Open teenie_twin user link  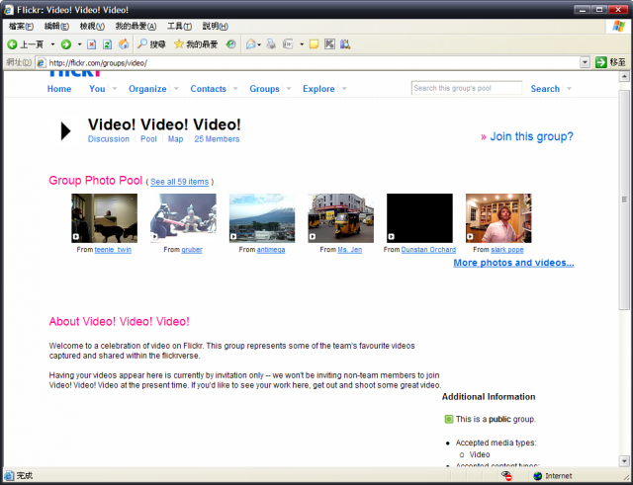[113, 250]
